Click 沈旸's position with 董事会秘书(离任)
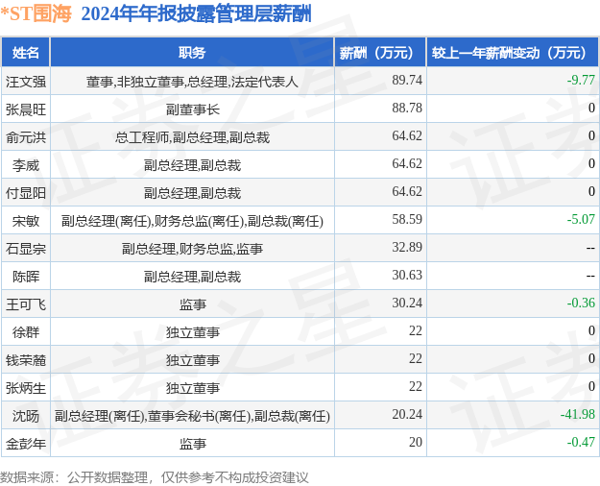Viewport: 600px width, 486px height. tap(192, 416)
